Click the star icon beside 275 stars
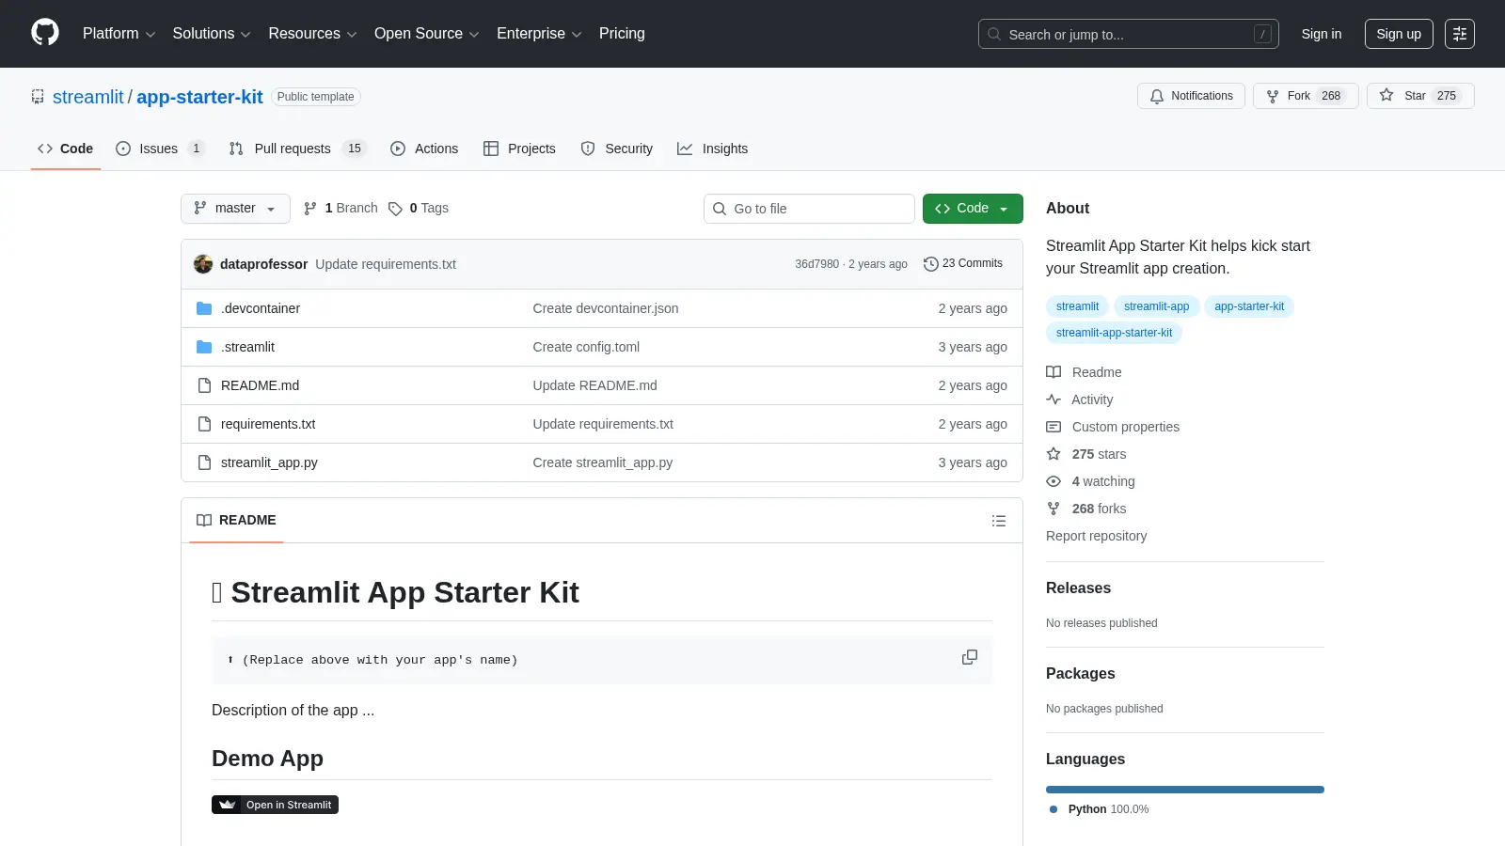 pyautogui.click(x=1053, y=454)
